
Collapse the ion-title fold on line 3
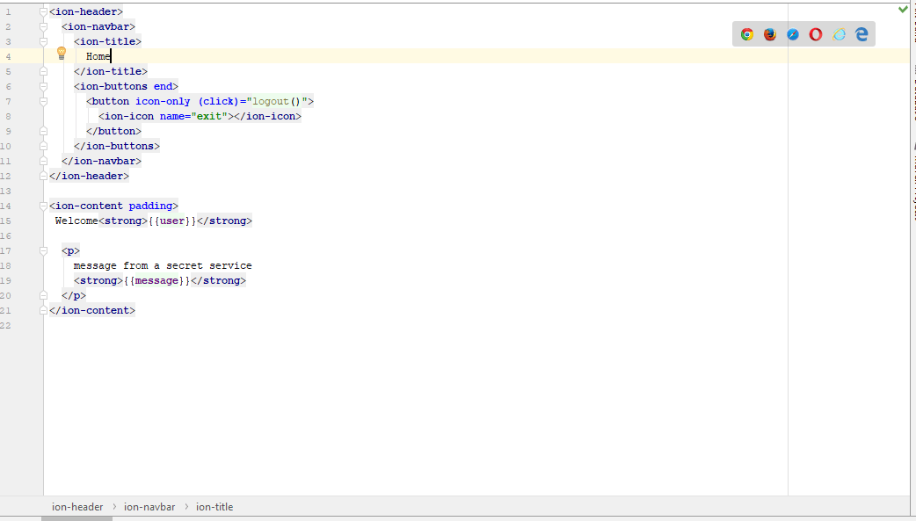[x=42, y=40]
